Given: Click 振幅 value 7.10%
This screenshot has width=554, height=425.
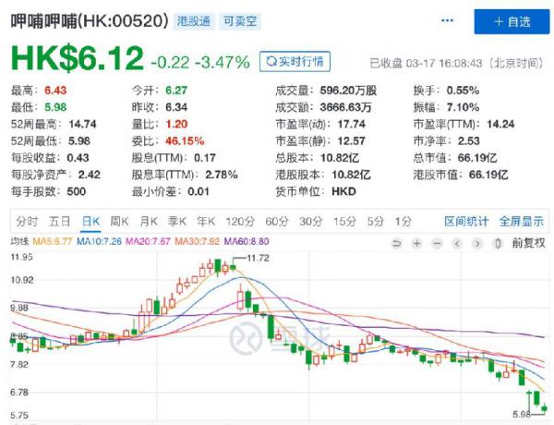Looking at the screenshot, I should [x=463, y=107].
